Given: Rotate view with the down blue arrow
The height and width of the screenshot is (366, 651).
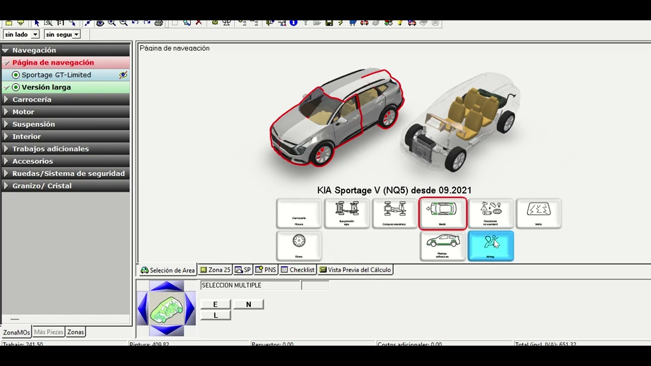Looking at the screenshot, I should point(166,330).
